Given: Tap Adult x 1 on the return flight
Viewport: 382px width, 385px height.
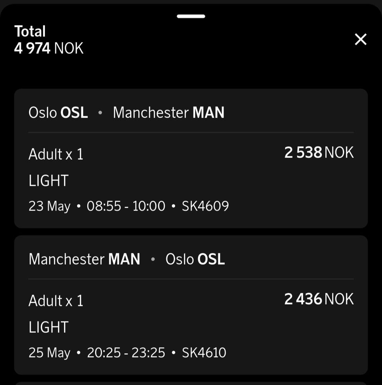Looking at the screenshot, I should pyautogui.click(x=56, y=301).
